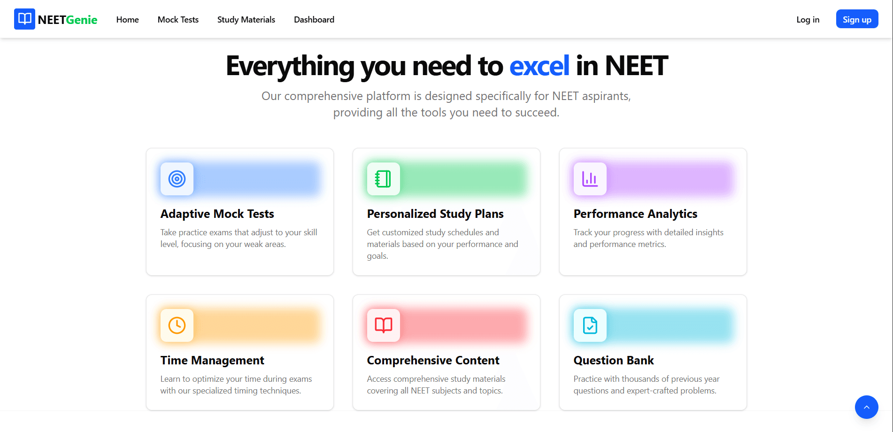This screenshot has height=432, width=893.
Task: Select the Log in link
Action: [x=808, y=19]
